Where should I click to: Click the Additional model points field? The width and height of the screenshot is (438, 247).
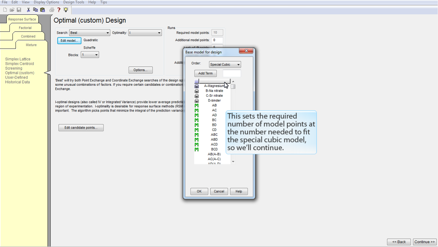tap(218, 40)
